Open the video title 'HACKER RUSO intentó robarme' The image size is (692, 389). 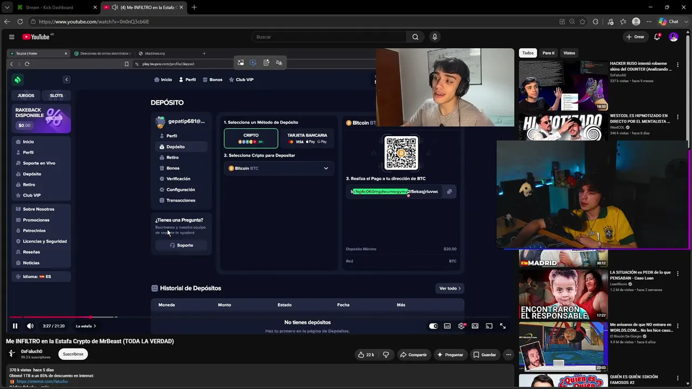[x=640, y=66]
